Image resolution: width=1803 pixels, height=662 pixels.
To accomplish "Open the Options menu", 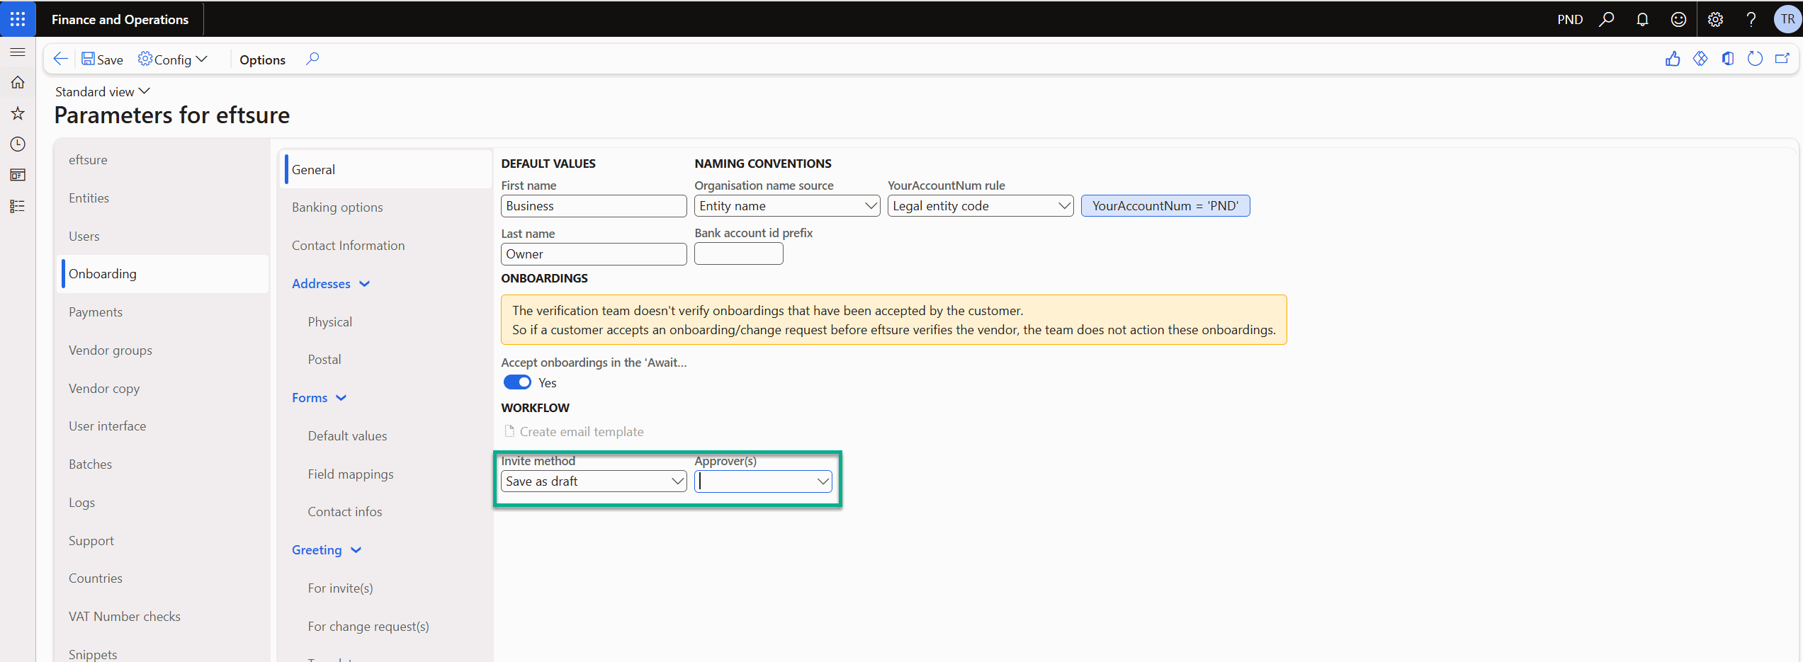I will click(x=262, y=59).
